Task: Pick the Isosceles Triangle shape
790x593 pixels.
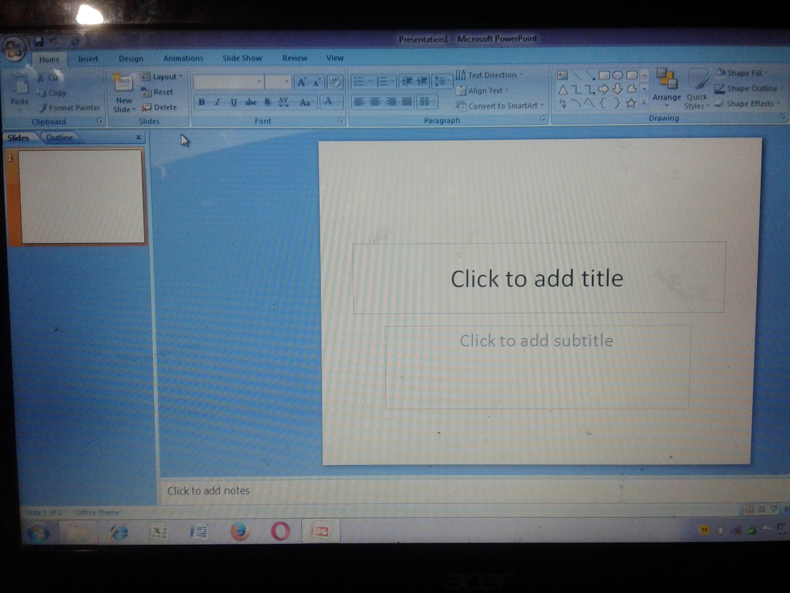Action: [x=562, y=89]
